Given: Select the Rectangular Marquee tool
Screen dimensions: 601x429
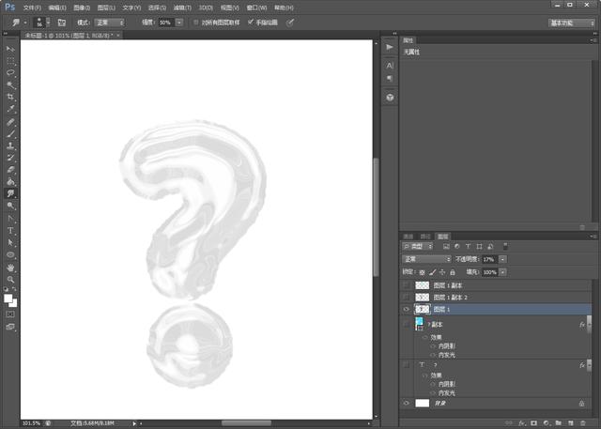Looking at the screenshot, I should (10, 61).
